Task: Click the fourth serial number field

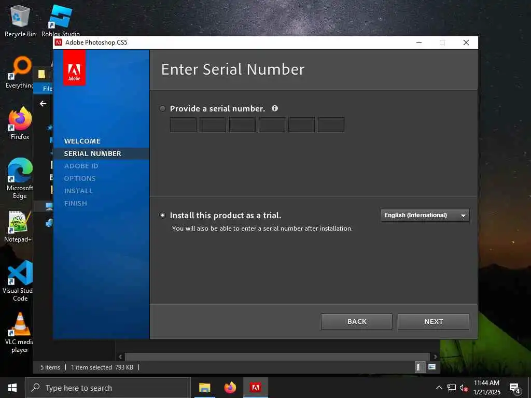Action: click(x=272, y=124)
